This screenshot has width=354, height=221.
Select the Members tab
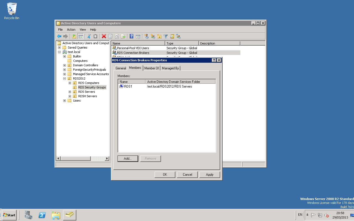pos(135,68)
